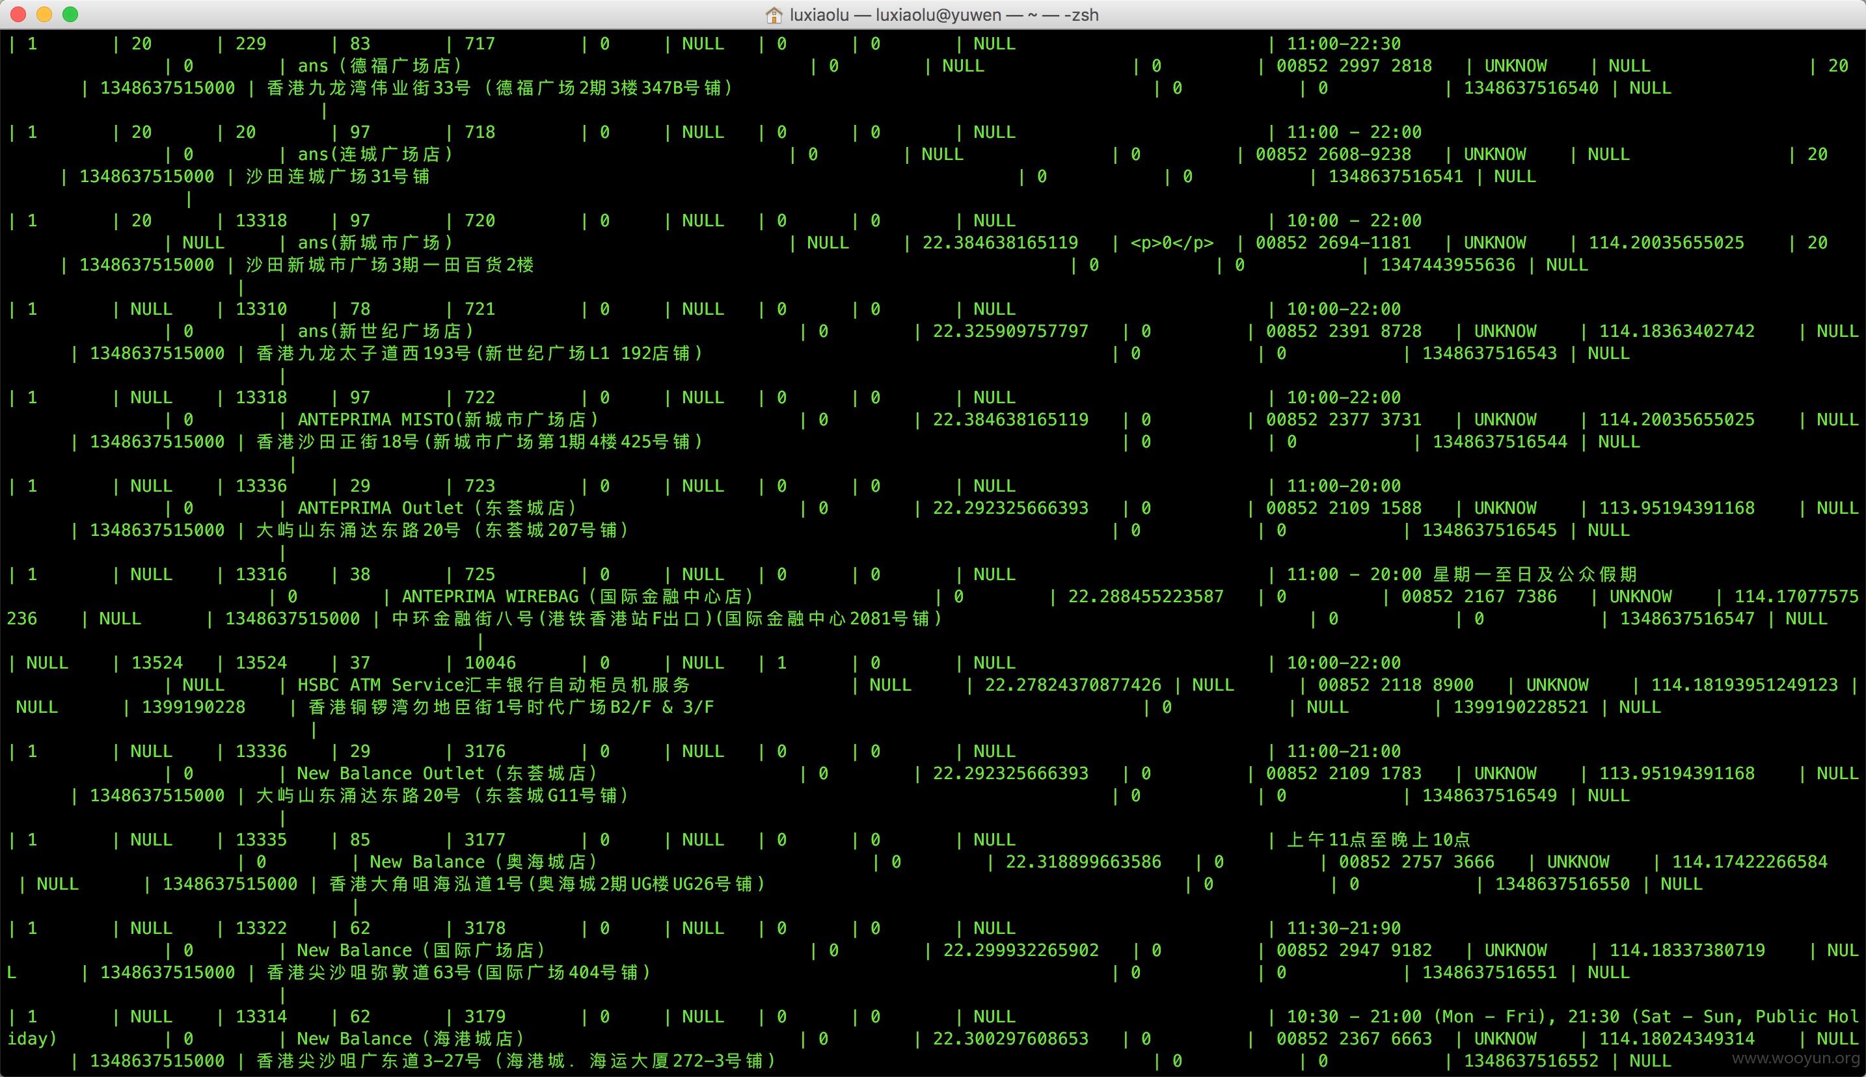This screenshot has height=1077, width=1866.
Task: Select the hours value 11:00-22:30
Action: pyautogui.click(x=1344, y=44)
